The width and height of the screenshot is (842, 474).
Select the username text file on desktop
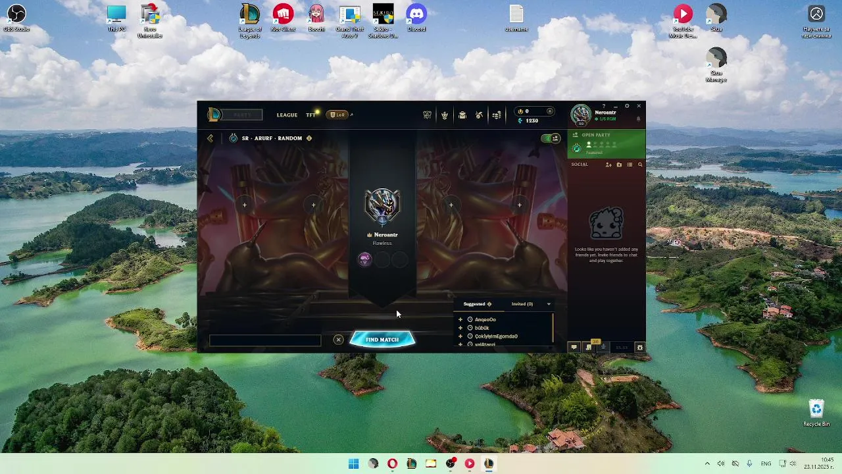coord(516,18)
